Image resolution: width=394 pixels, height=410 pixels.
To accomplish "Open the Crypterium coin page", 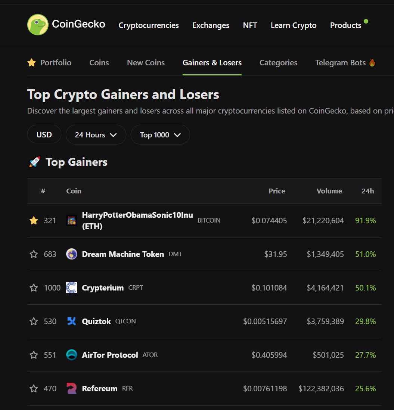I will (x=103, y=288).
